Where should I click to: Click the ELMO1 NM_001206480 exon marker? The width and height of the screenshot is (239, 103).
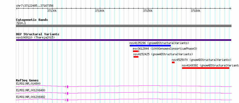point(67,93)
